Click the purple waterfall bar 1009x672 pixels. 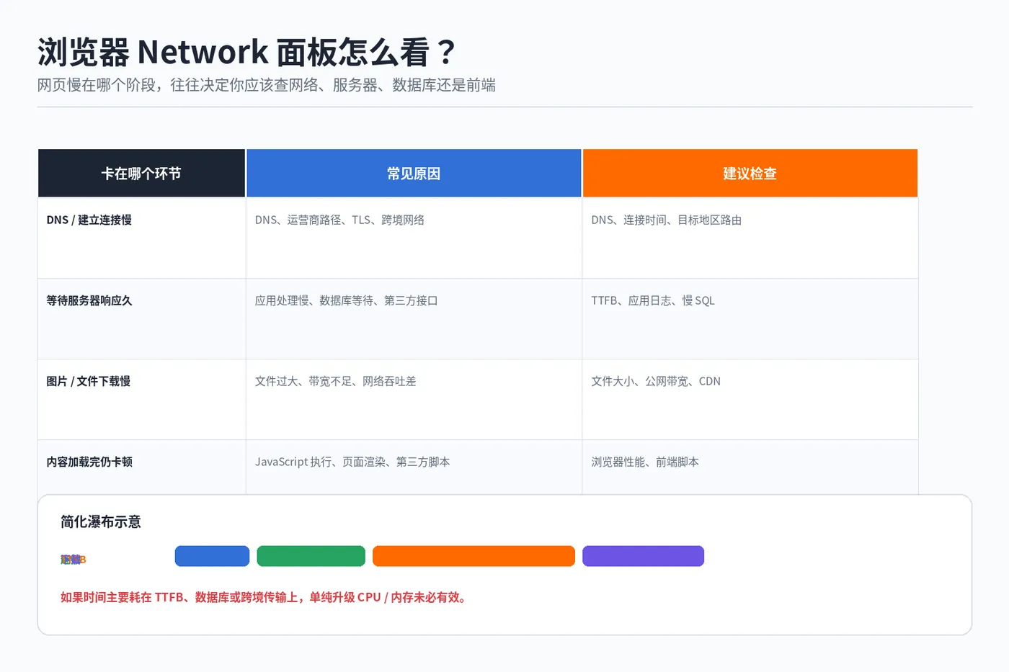pyautogui.click(x=643, y=556)
